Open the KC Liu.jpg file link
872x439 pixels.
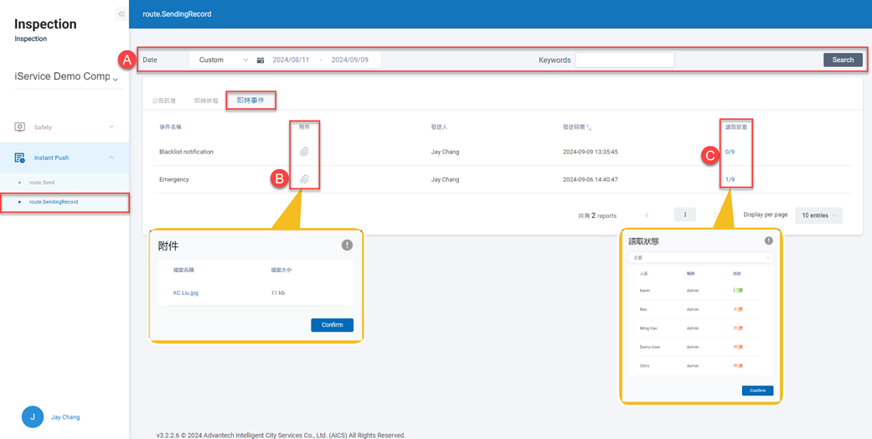pyautogui.click(x=186, y=293)
